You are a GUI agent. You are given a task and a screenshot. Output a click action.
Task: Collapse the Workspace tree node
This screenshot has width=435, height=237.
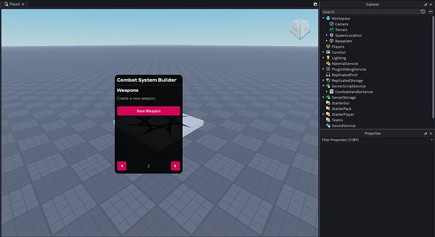(x=323, y=18)
